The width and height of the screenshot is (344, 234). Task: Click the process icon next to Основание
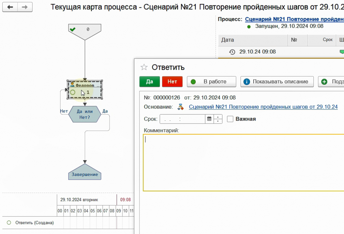click(181, 107)
